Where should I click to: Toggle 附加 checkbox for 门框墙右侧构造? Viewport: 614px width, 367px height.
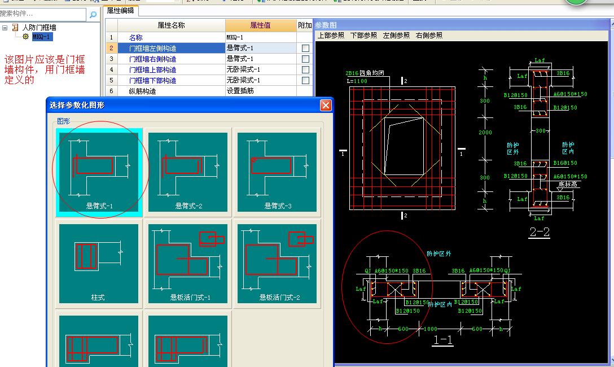(305, 59)
